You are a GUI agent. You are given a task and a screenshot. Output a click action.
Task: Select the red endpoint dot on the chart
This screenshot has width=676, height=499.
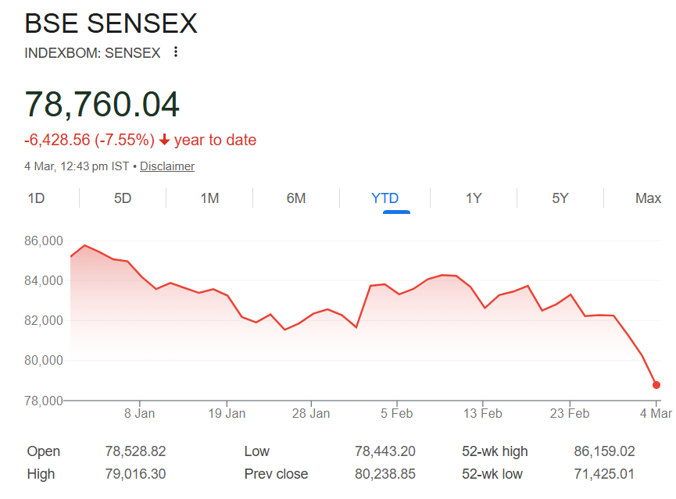click(x=656, y=385)
